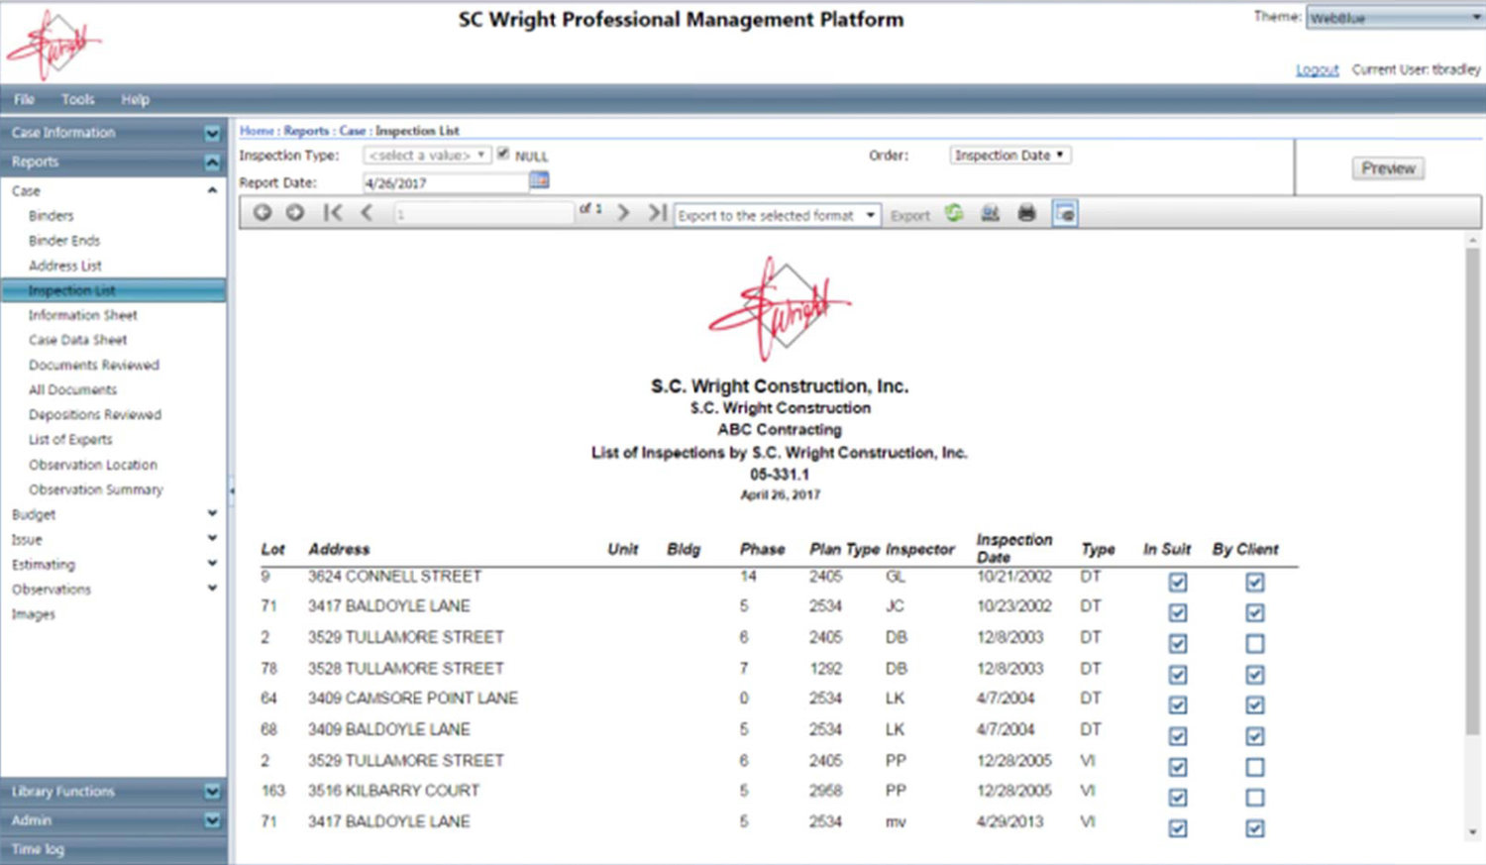Image resolution: width=1486 pixels, height=865 pixels.
Task: Go to Reports breadcrumb
Action: [306, 130]
